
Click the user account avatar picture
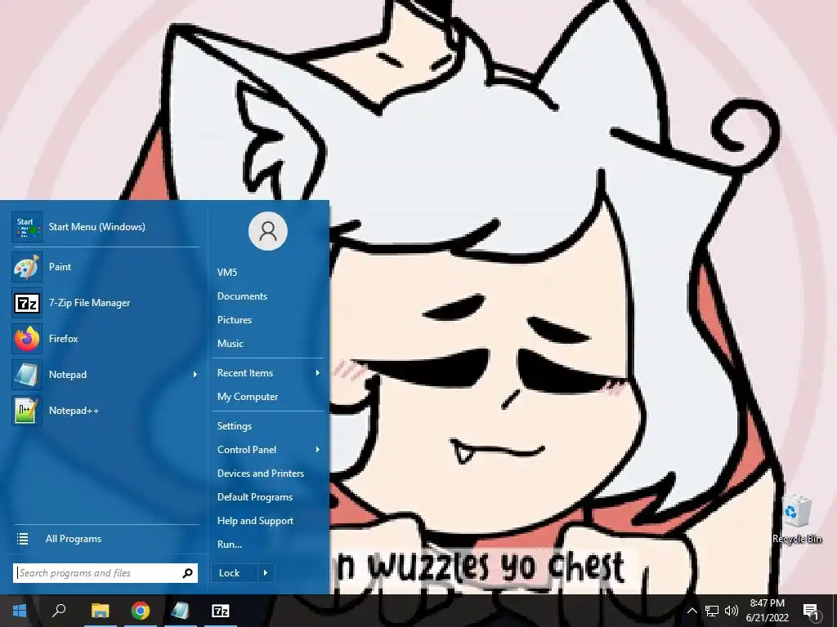tap(268, 231)
